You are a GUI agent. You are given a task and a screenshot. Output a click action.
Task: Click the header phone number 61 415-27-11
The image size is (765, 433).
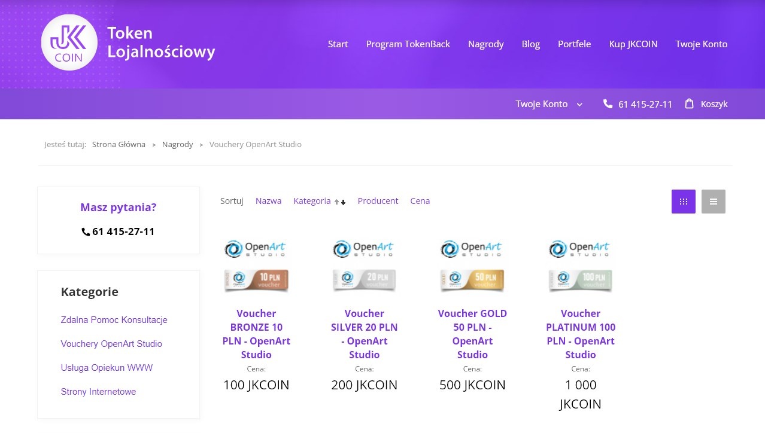tap(645, 104)
